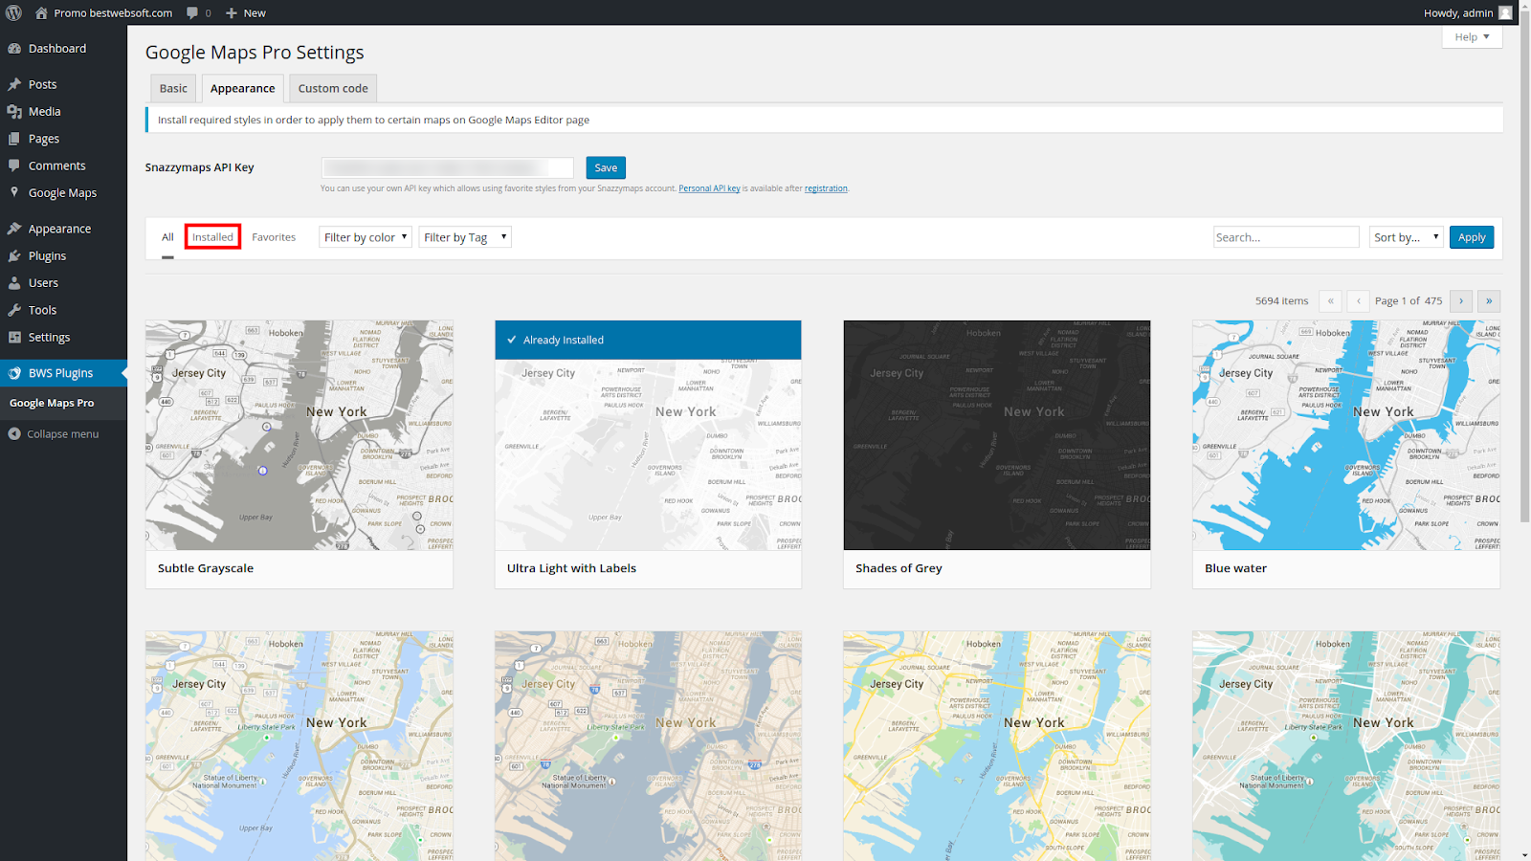Click the Appearance paintbrush icon

(14, 229)
